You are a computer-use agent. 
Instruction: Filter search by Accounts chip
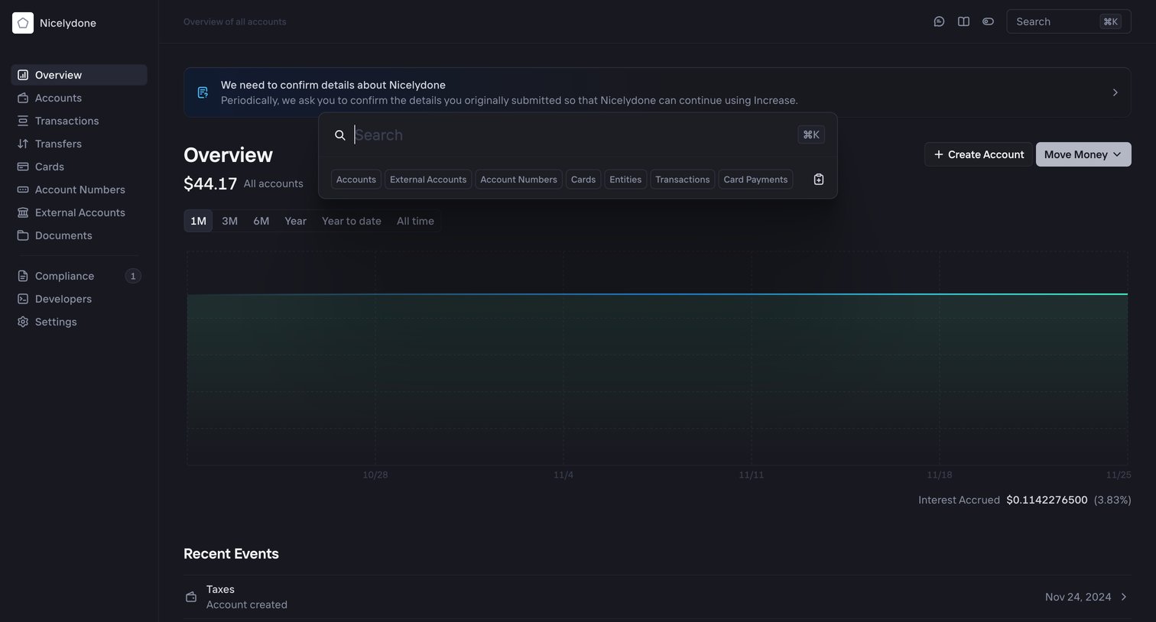point(356,180)
